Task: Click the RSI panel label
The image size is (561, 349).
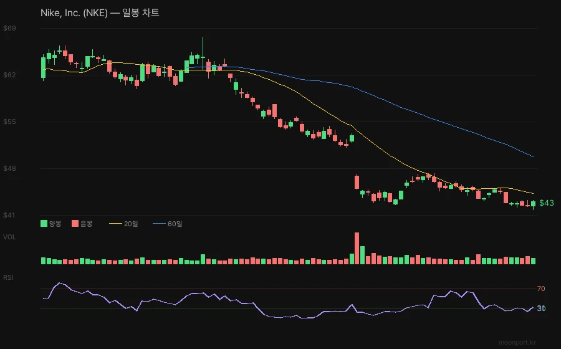Action: point(8,277)
